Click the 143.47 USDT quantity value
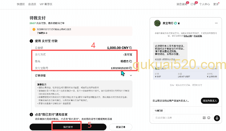226x131 pixels. pos(184,77)
